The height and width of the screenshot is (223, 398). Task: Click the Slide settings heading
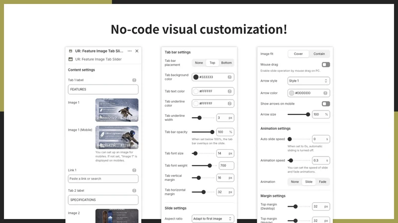pos(176,208)
